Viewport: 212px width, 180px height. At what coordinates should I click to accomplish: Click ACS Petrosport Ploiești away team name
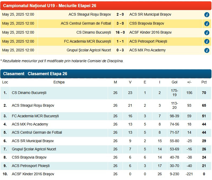[x=148, y=42]
